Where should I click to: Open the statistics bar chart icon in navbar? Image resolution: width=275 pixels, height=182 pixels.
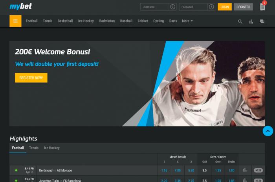pyautogui.click(x=251, y=22)
